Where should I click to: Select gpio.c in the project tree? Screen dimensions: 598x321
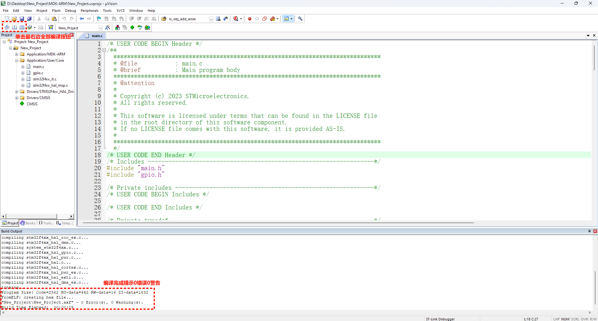coord(38,73)
